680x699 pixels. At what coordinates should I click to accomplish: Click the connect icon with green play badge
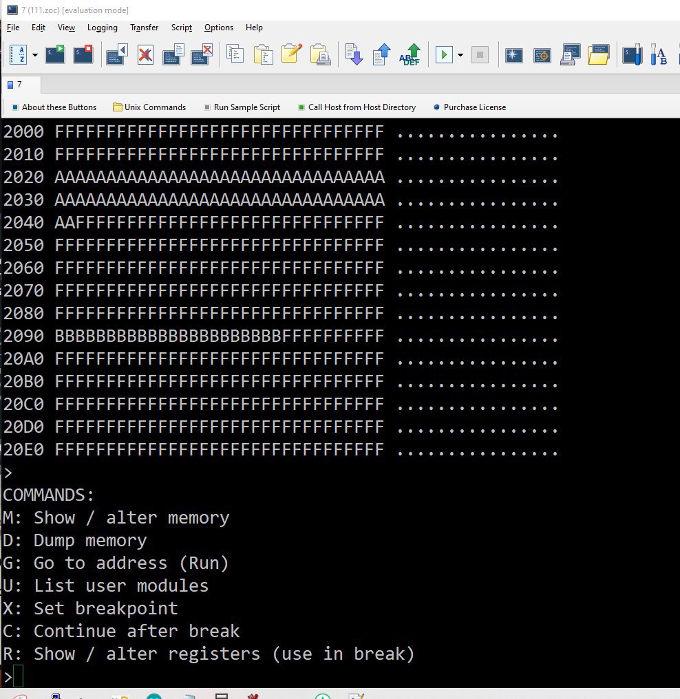55,55
